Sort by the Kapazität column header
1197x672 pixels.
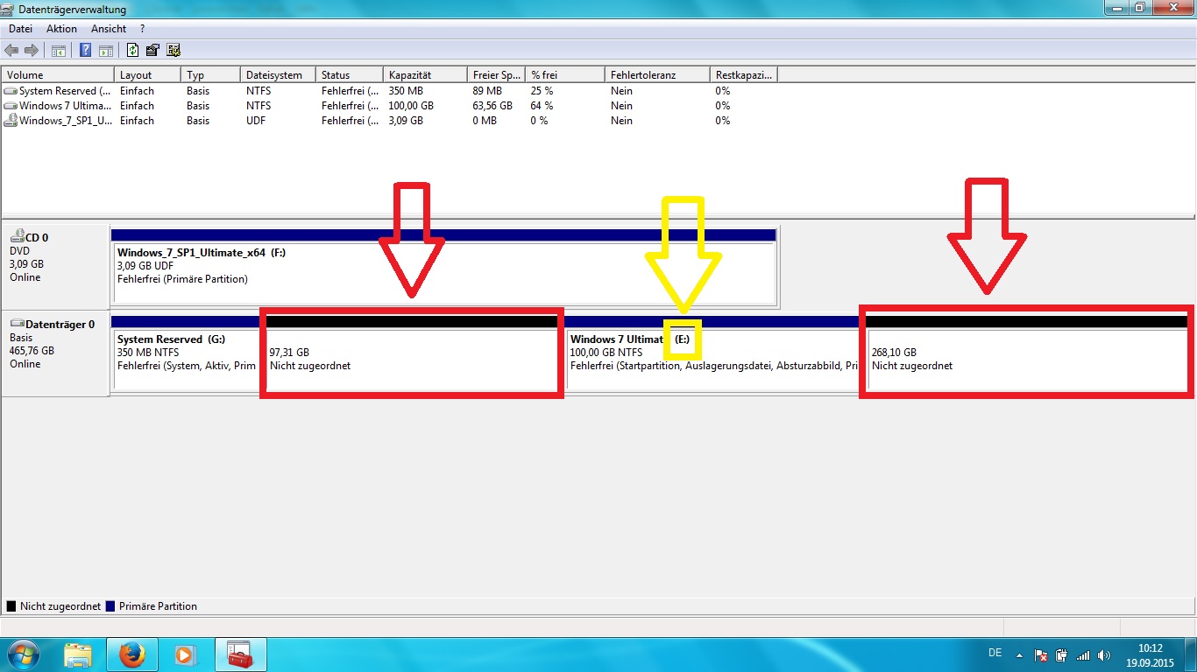425,75
